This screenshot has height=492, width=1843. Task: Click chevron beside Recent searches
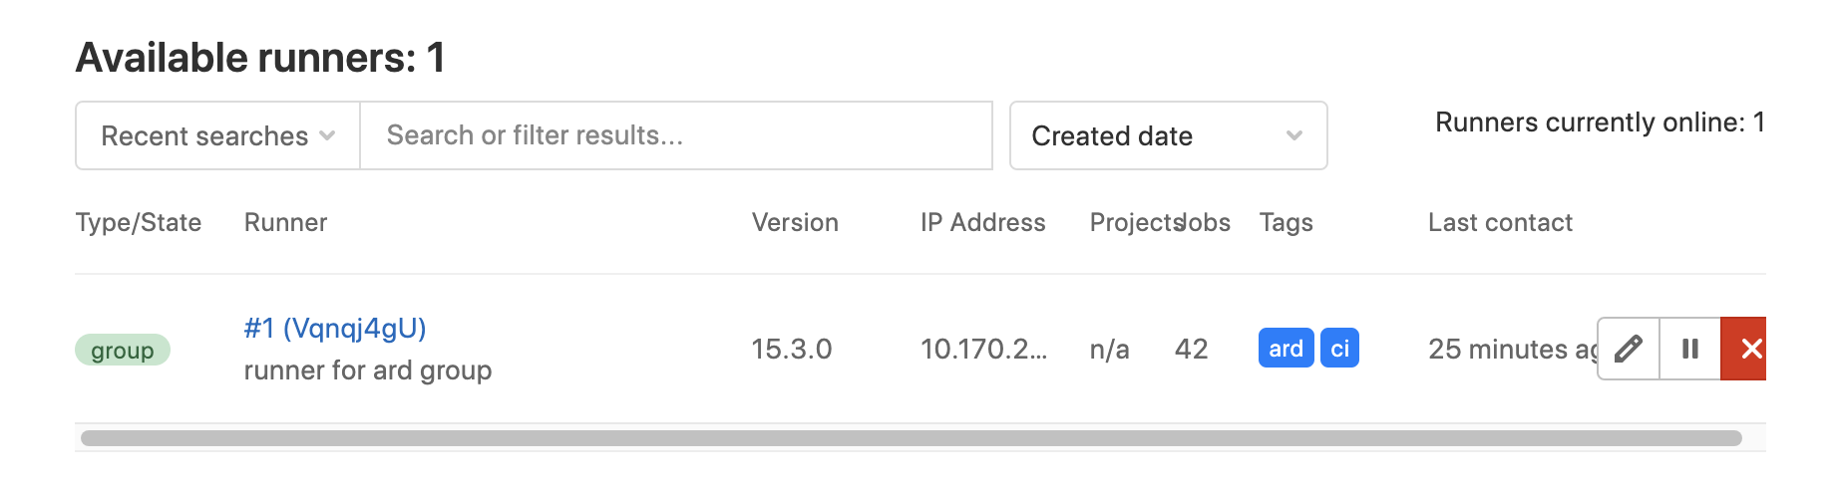tap(327, 135)
